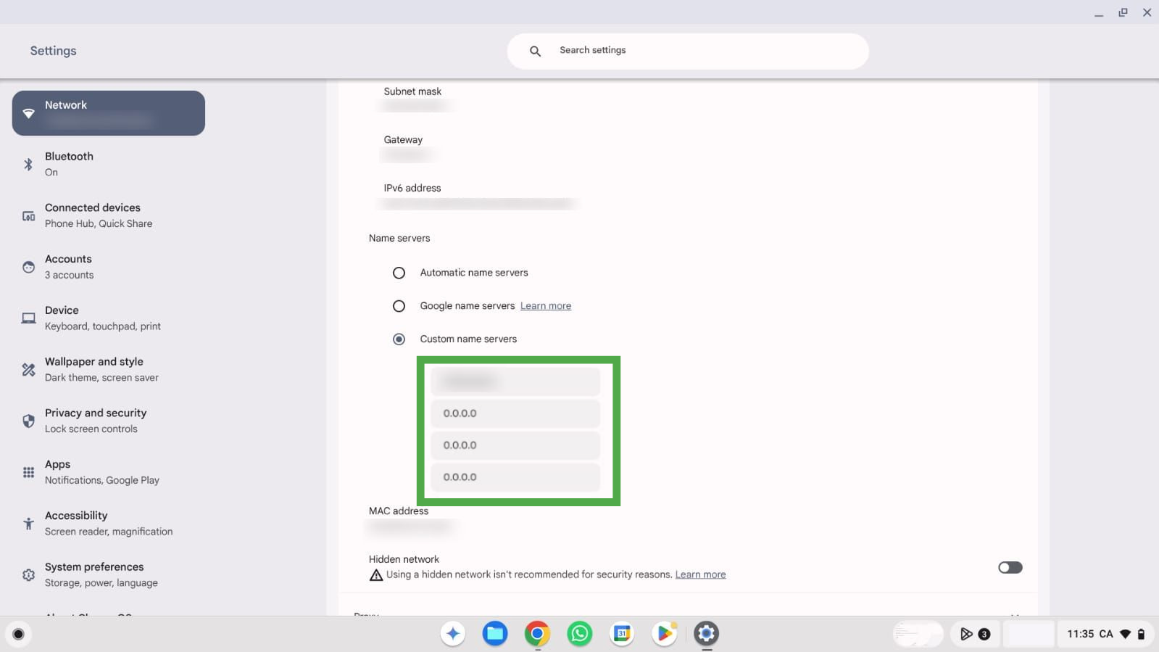The height and width of the screenshot is (652, 1159).
Task: Click the hidden network warning triangle icon
Action: coord(376,575)
